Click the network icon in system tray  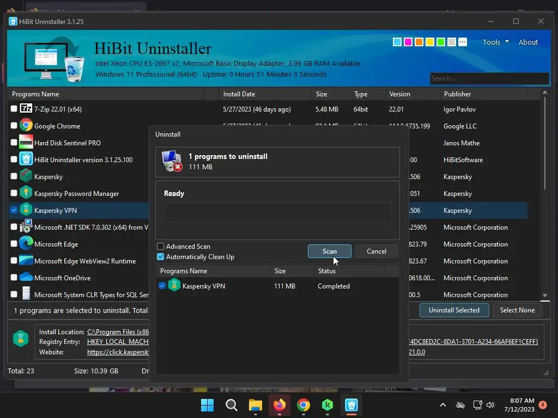(x=477, y=405)
